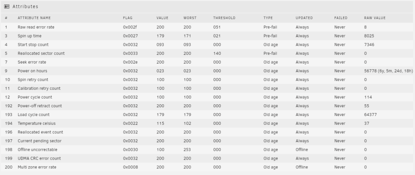Click the Current pending sector row
Screen dimensions: 415x175
[207, 141]
